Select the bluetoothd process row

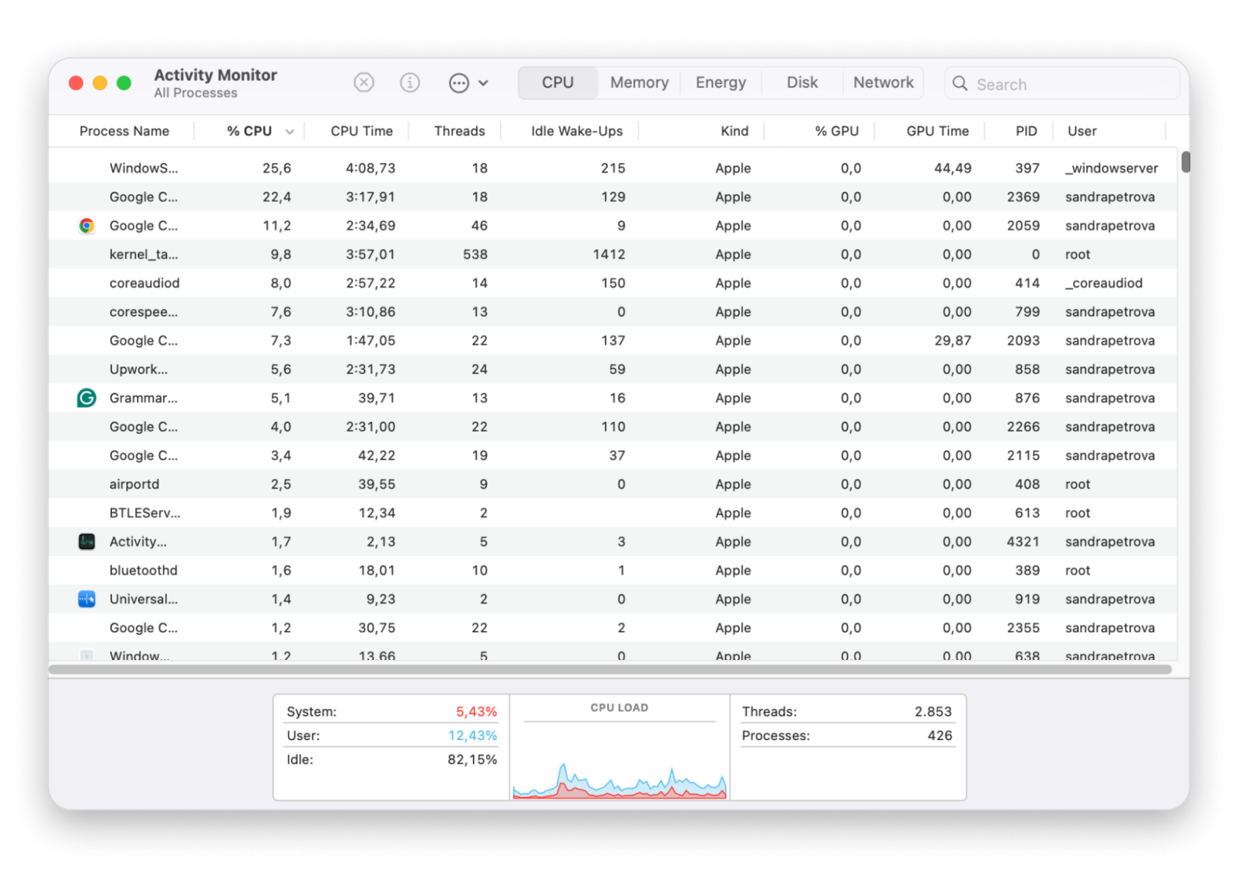pyautogui.click(x=613, y=570)
